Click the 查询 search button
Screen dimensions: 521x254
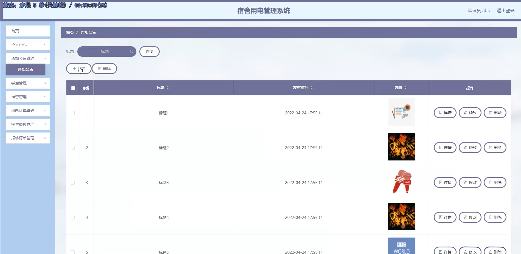150,52
